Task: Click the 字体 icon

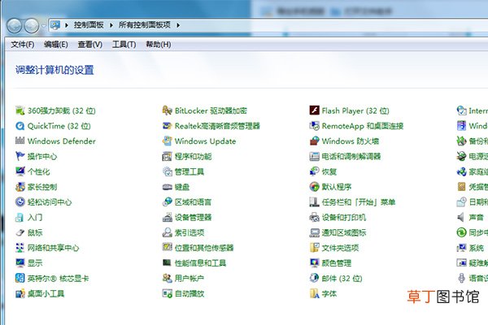Action: 314,293
